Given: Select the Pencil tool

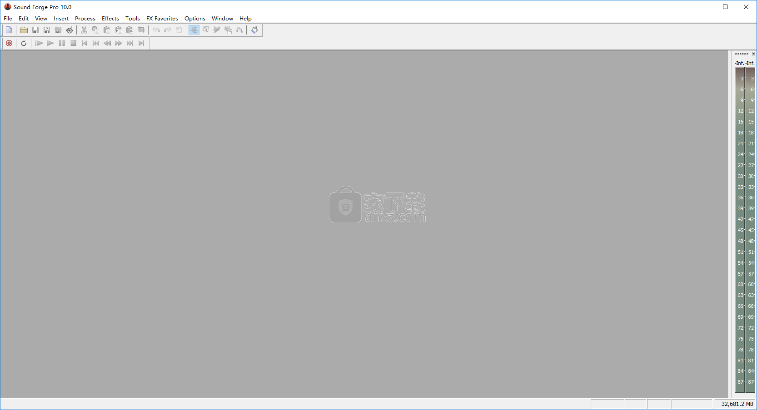Looking at the screenshot, I should (217, 30).
